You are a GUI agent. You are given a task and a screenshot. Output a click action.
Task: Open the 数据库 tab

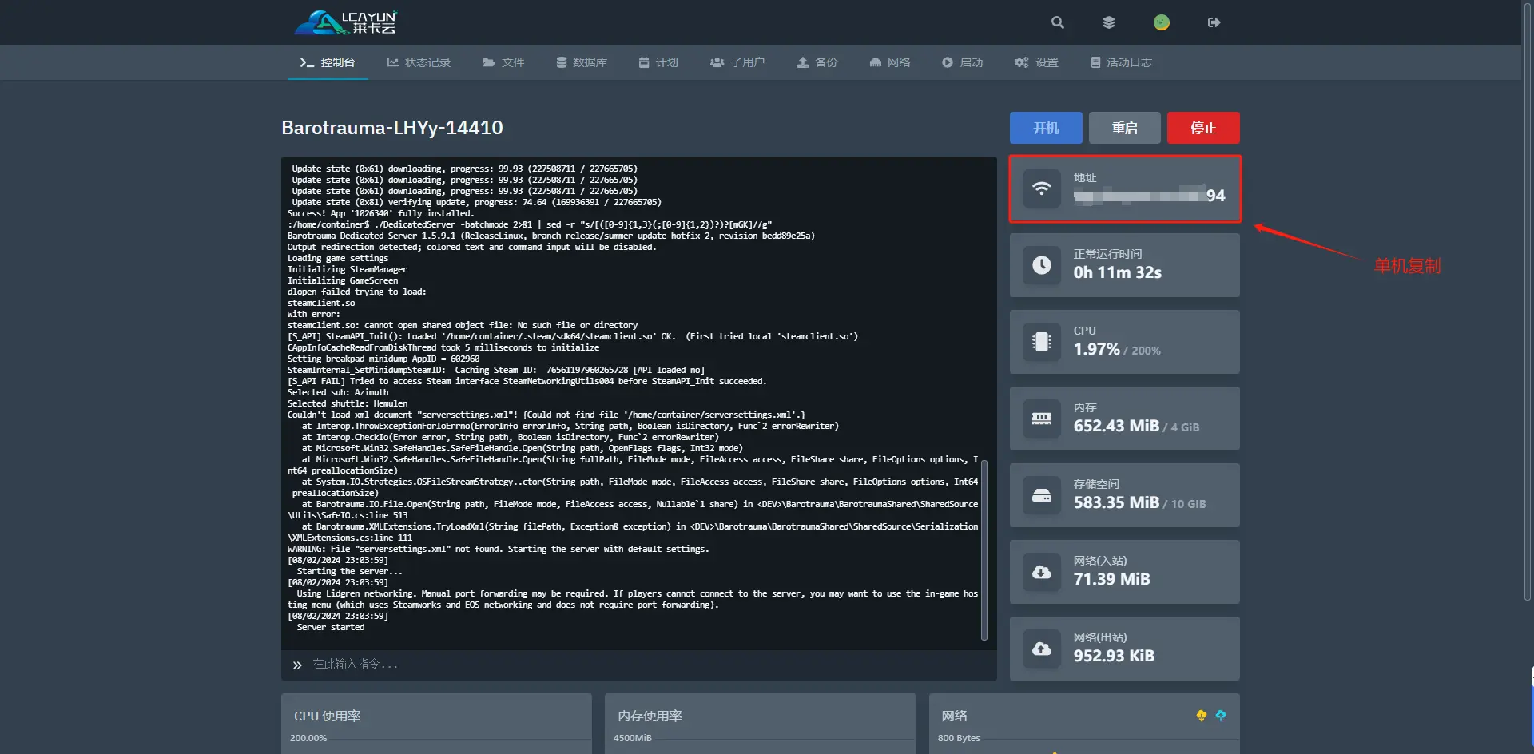click(x=582, y=62)
